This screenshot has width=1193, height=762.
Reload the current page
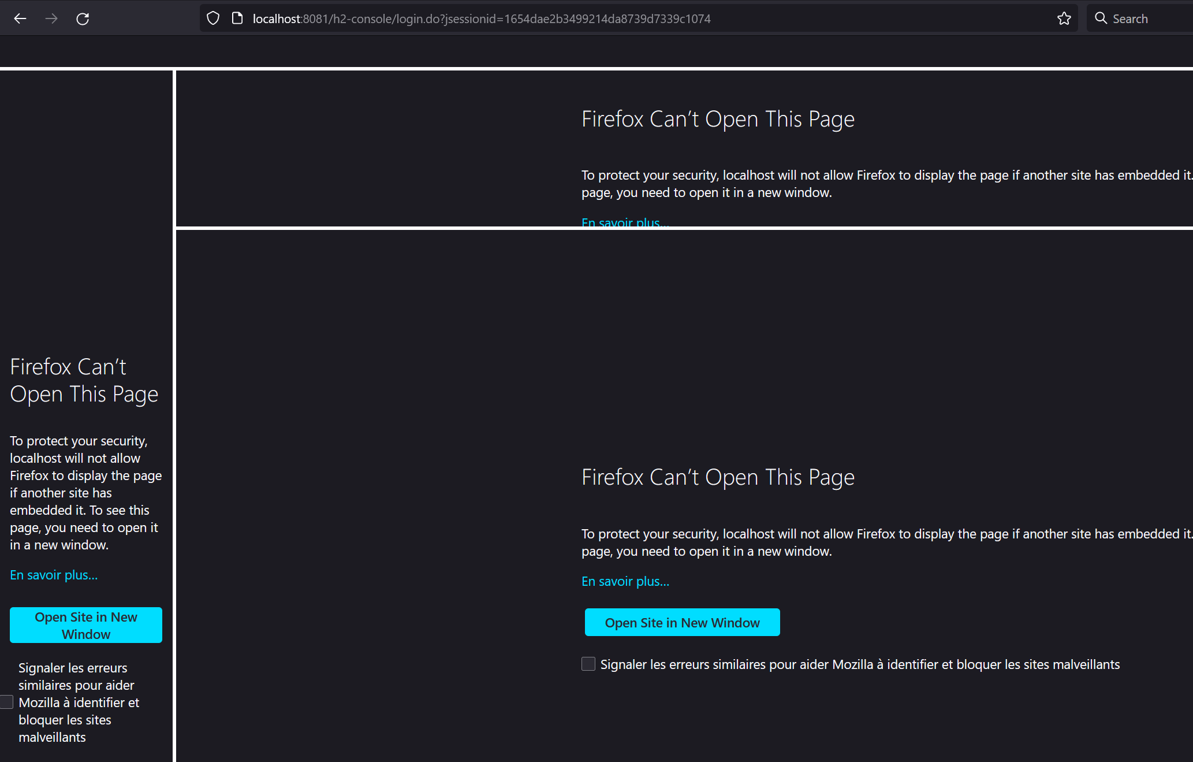[83, 18]
